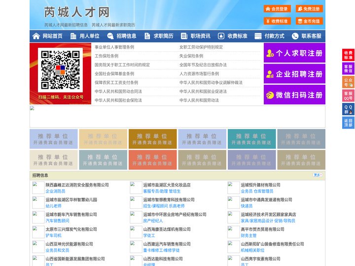This screenshot has width=355, height=266.
Task: Open 工伤保险条例 link
Action: (x=106, y=56)
